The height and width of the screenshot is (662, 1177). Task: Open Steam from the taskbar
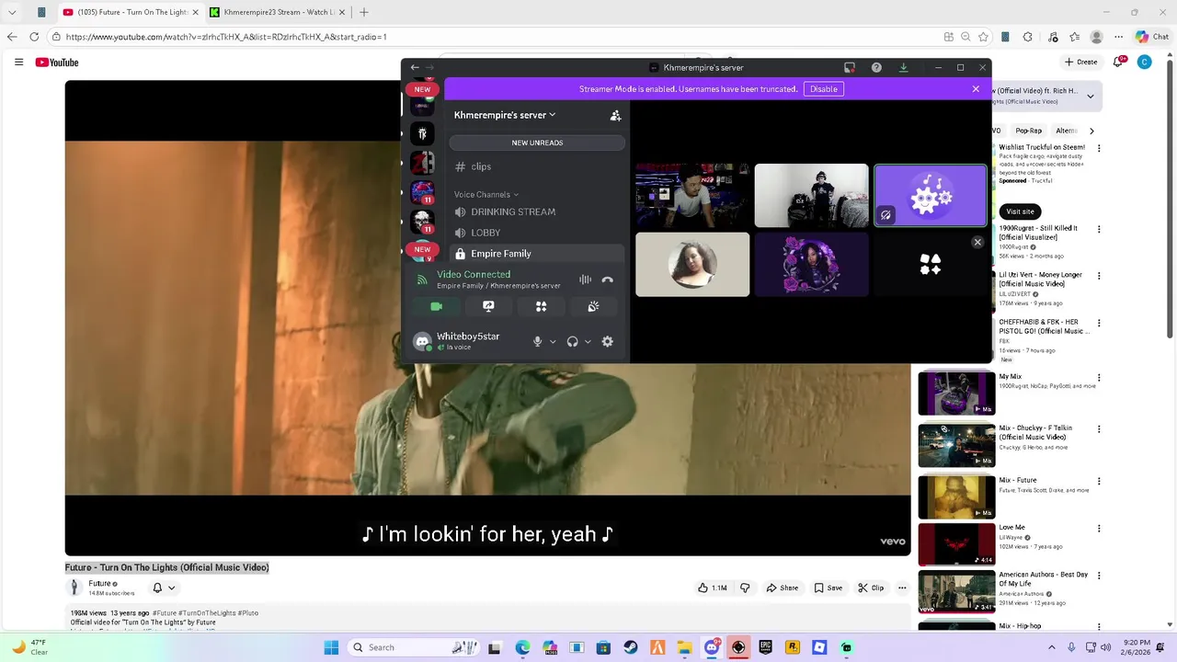[x=631, y=647]
